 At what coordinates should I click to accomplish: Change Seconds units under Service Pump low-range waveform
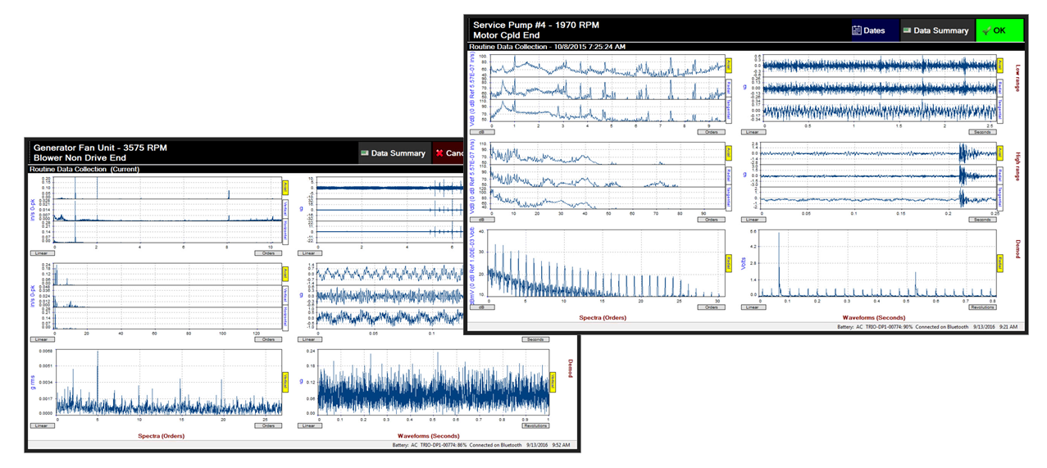coord(983,131)
